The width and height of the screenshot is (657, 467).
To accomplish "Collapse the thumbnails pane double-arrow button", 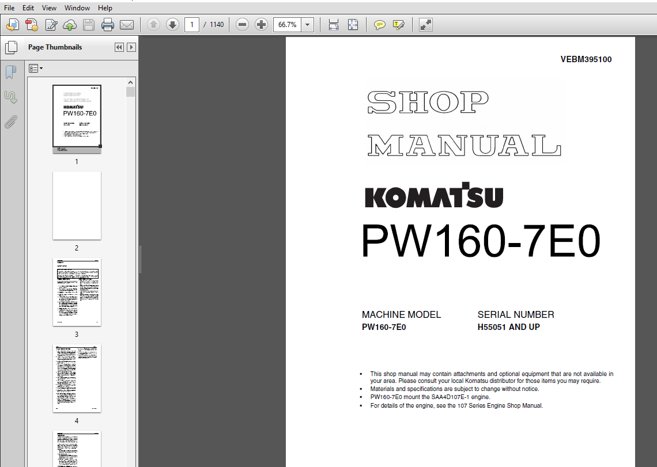I will pyautogui.click(x=119, y=47).
